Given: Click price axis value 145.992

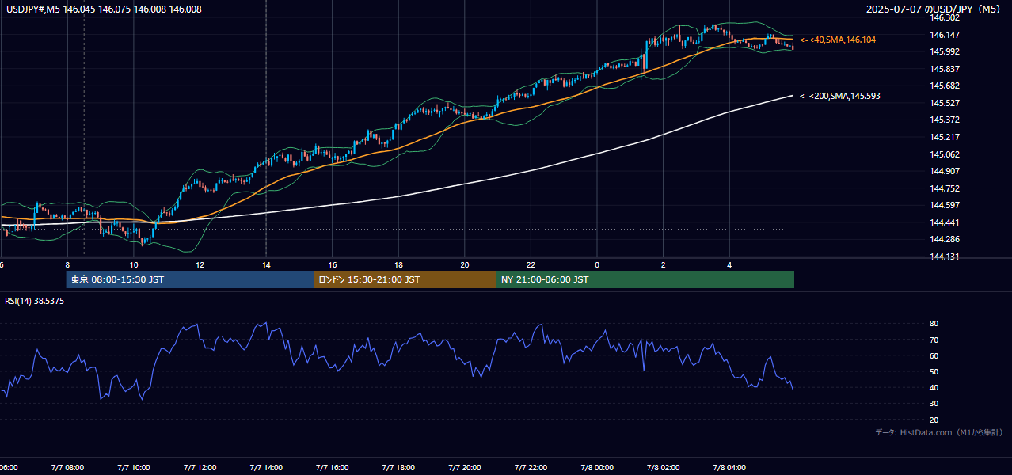Looking at the screenshot, I should (x=945, y=51).
